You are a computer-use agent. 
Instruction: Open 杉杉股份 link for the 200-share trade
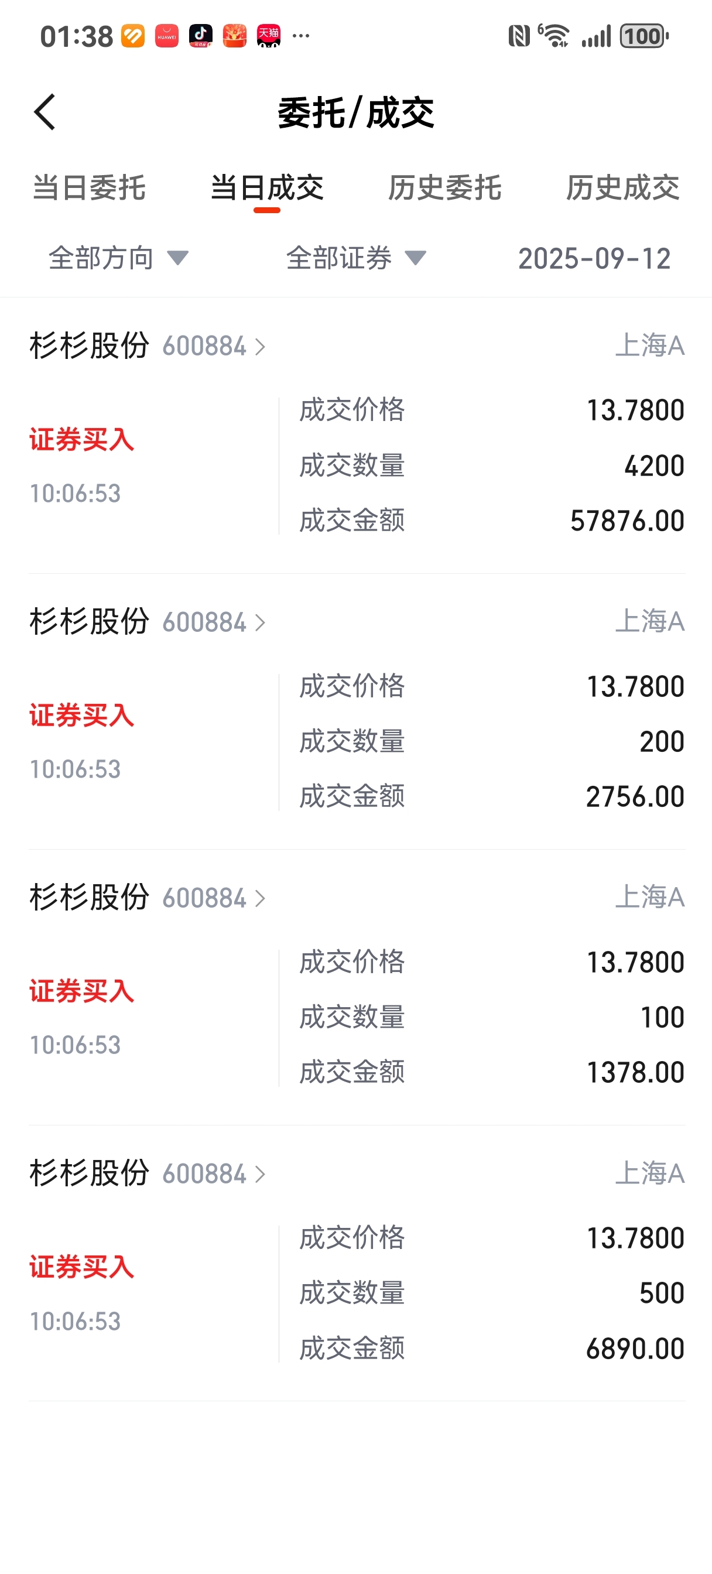148,622
